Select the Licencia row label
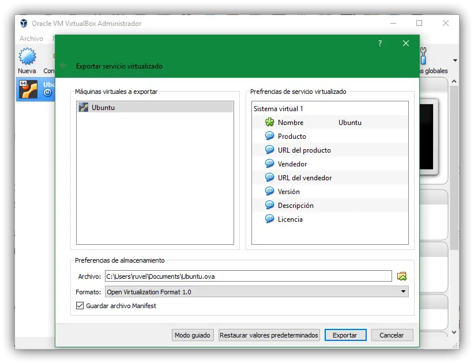 point(290,219)
